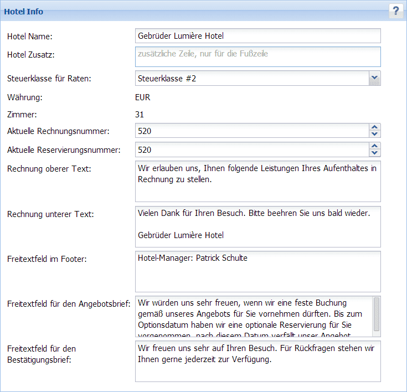Screen dimensions: 407x392
Task: Click into the Hotel Zusatz field
Action: click(x=257, y=56)
